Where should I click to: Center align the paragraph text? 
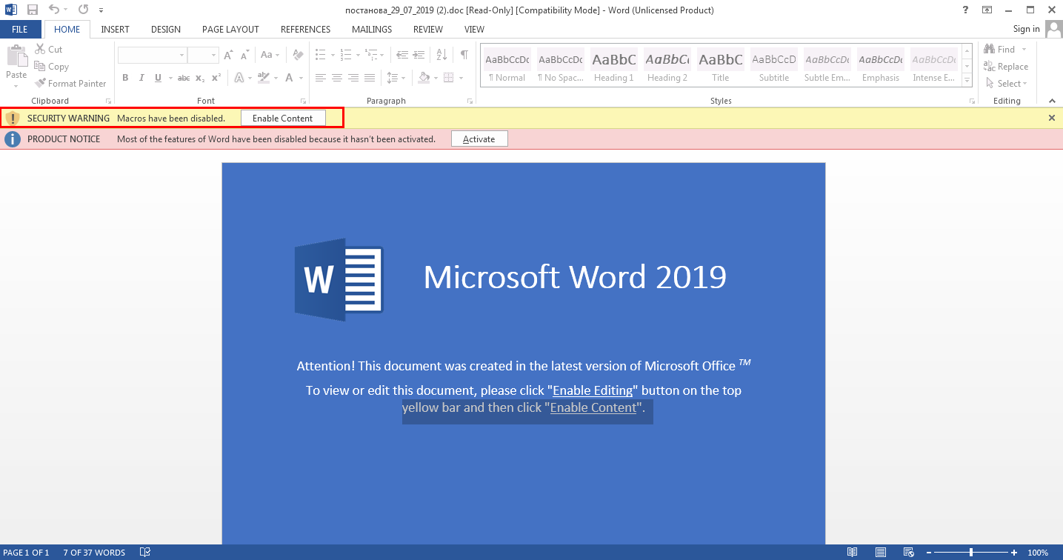tap(337, 78)
